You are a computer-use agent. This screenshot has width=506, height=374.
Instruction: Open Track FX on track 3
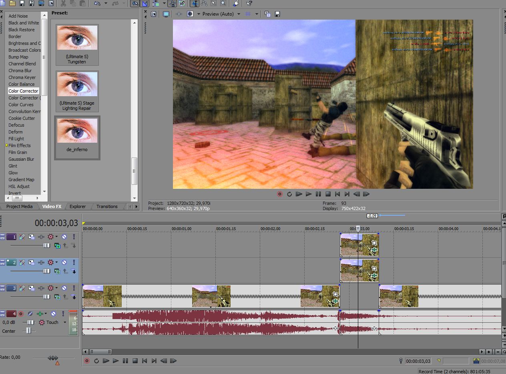pyautogui.click(x=41, y=288)
